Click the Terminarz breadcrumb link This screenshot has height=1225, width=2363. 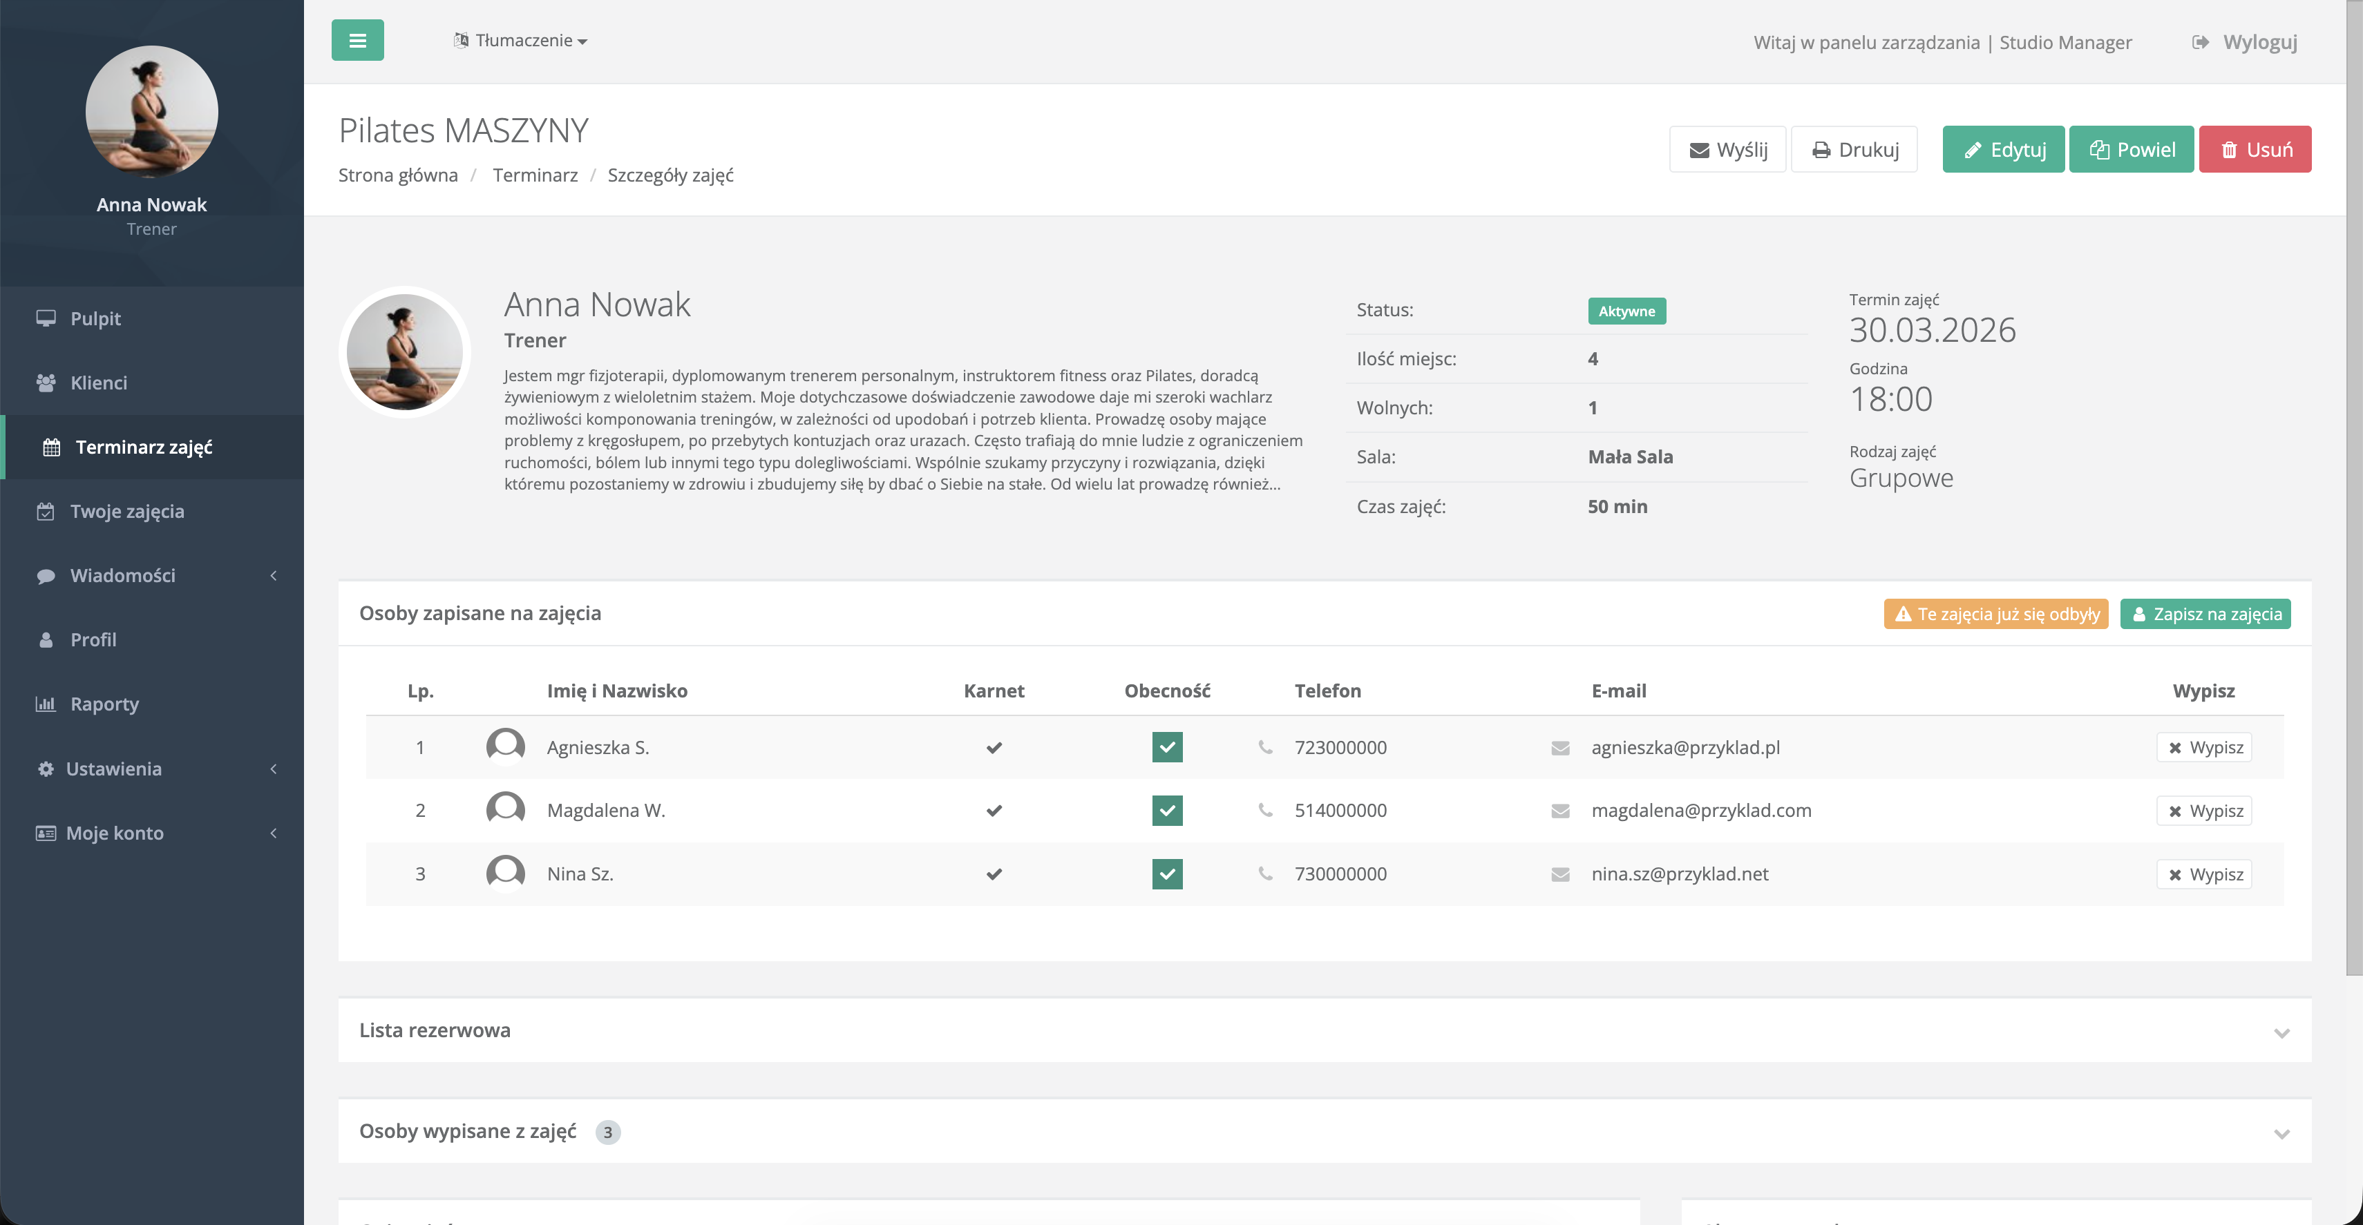(535, 175)
